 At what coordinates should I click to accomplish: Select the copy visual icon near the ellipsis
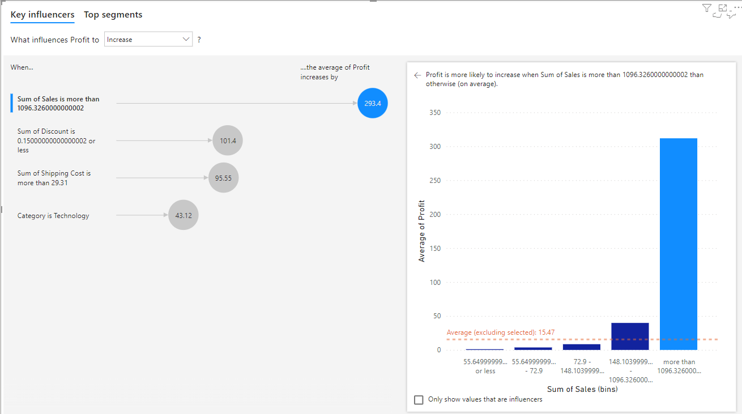coord(717,15)
